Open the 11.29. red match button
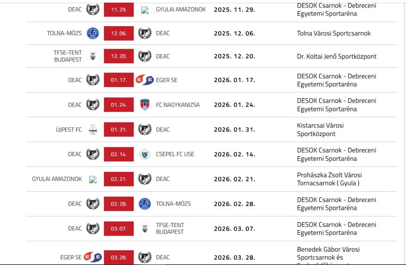 [119, 9]
